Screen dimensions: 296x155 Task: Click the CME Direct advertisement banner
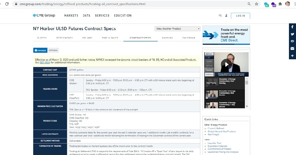point(226,35)
